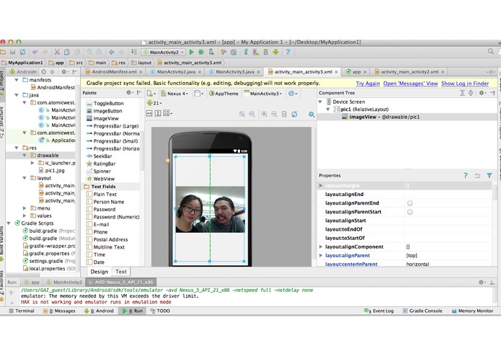
Task: Open the SDK Manager icon
Action: pyautogui.click(x=265, y=52)
